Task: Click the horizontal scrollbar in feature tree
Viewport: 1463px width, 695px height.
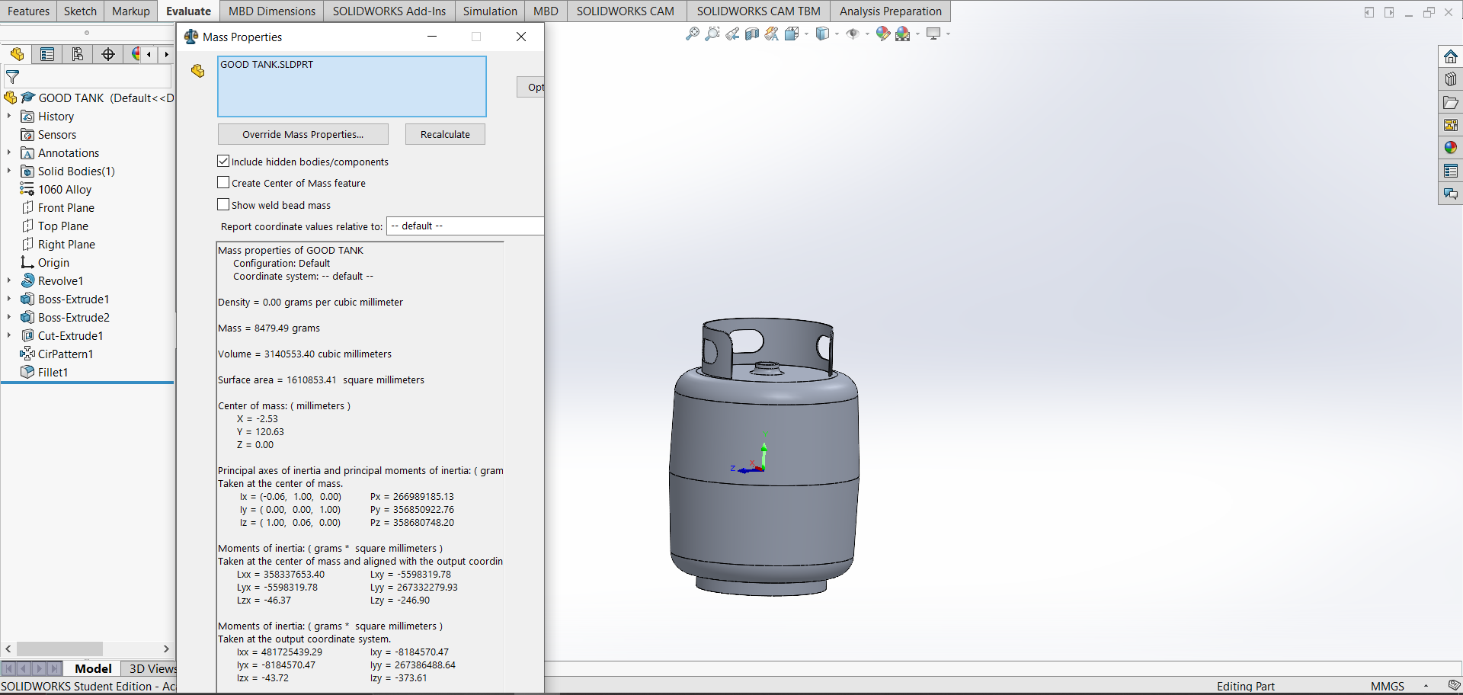Action: (59, 649)
